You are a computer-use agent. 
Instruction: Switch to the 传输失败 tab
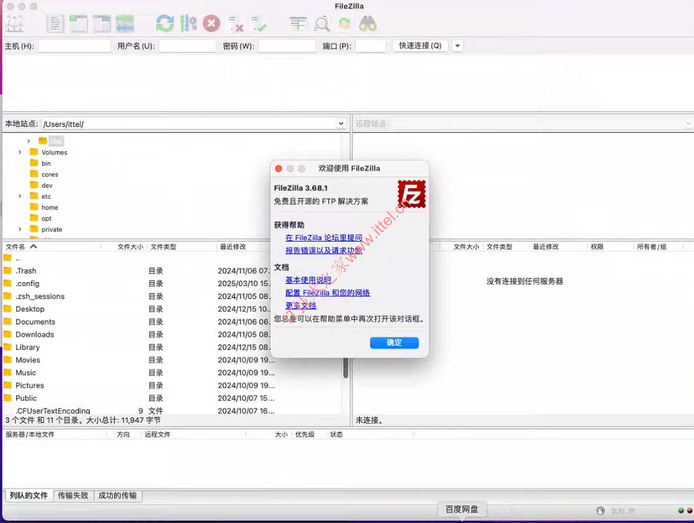pos(73,496)
